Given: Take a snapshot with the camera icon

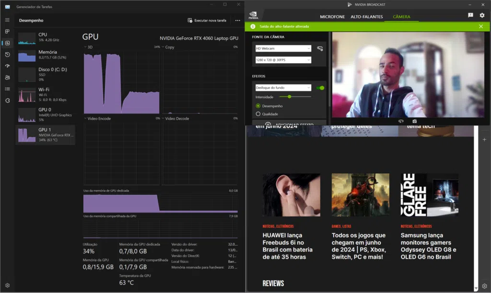Looking at the screenshot, I should pos(415,122).
